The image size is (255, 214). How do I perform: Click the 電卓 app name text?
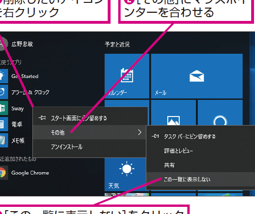tap(17, 124)
